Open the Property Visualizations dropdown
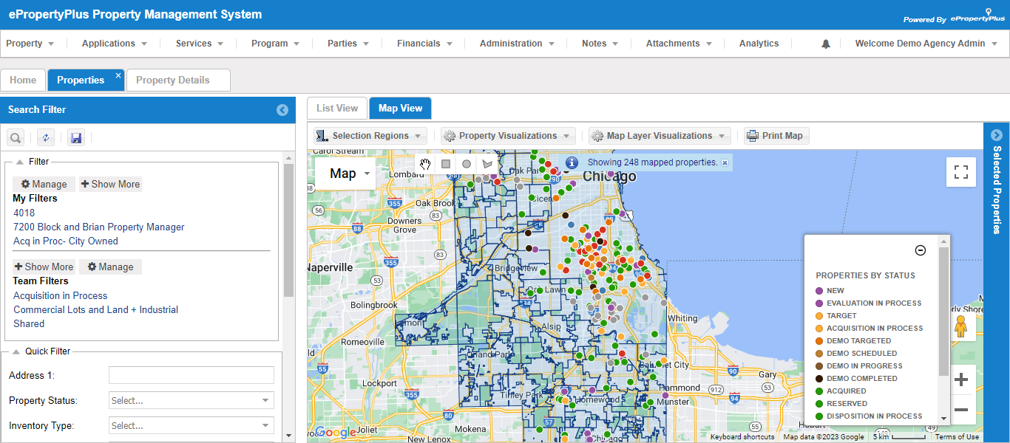Screen dimensions: 1010x443 pyautogui.click(x=507, y=135)
